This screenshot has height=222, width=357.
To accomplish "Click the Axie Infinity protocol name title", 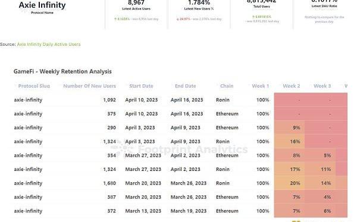I will 42,5.
